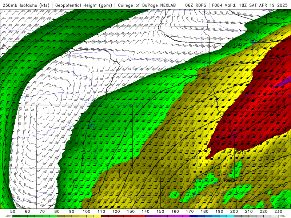
Task: Click the '160' value on the color scale
Action: (175, 211)
